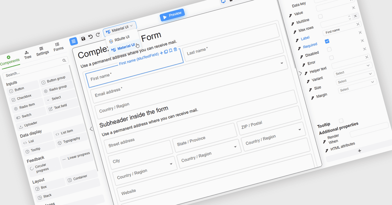Click the pen icon next to HTML attributes
Image resolution: width=392 pixels, height=205 pixels.
[x=327, y=151]
